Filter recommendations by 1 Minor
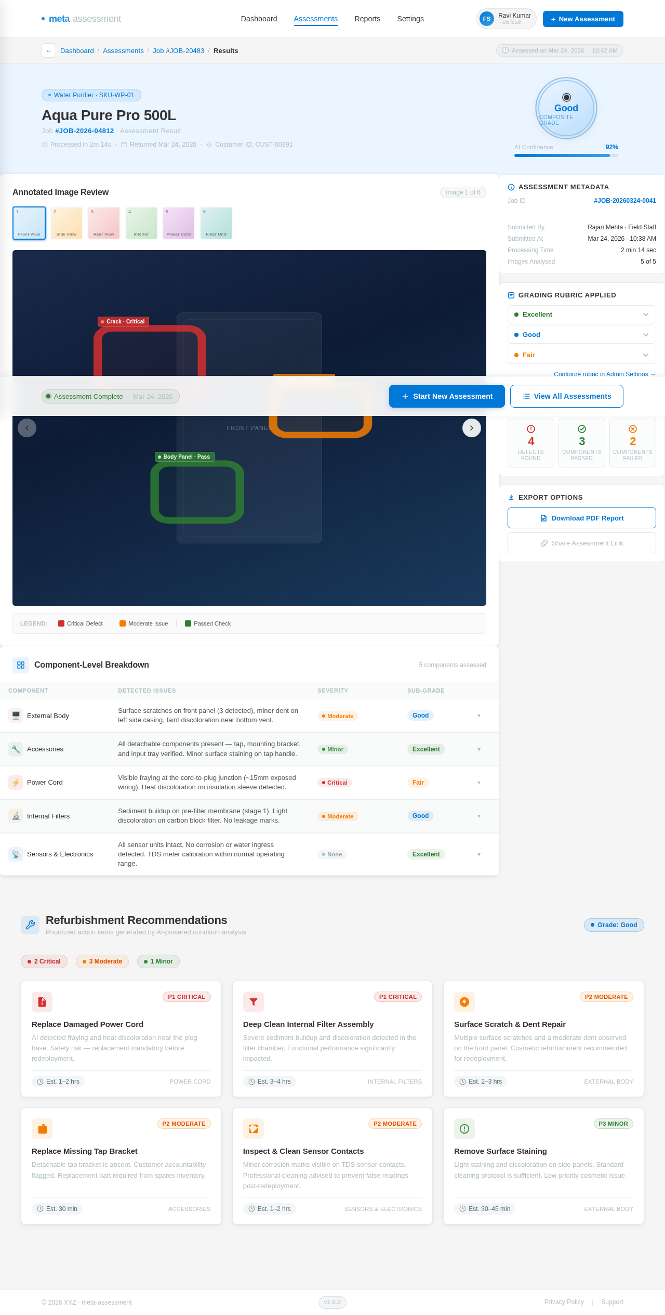Screen dimensions: 665x1315 (x=158, y=961)
